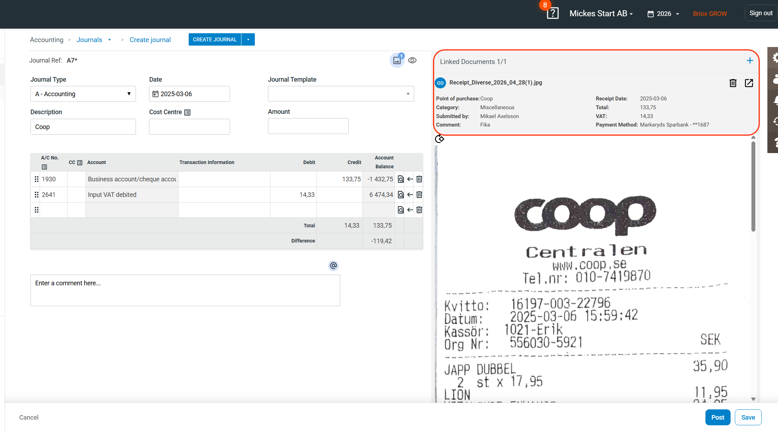
Task: Click the linked documents image icon
Action: (397, 60)
